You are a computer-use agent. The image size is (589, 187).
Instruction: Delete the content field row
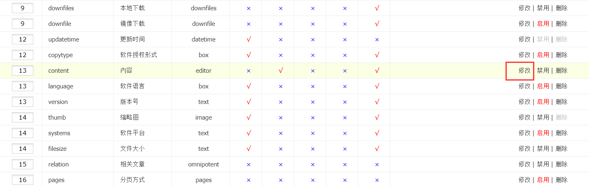tap(561, 71)
